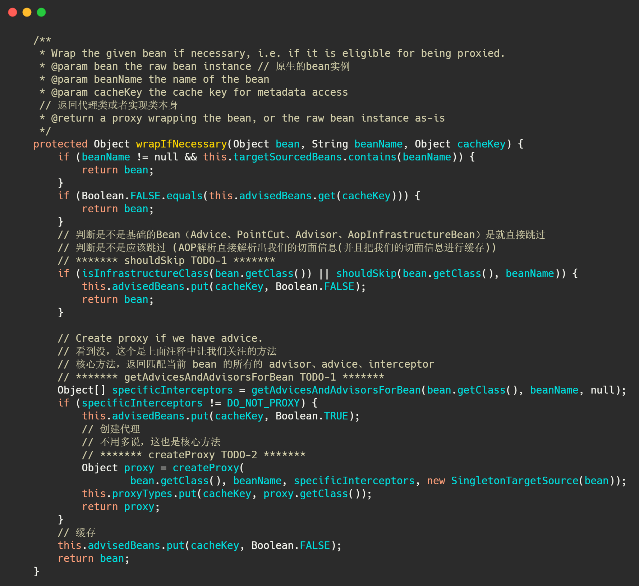Click the '返回代理类或者实现类本身' comment

[x=118, y=105]
